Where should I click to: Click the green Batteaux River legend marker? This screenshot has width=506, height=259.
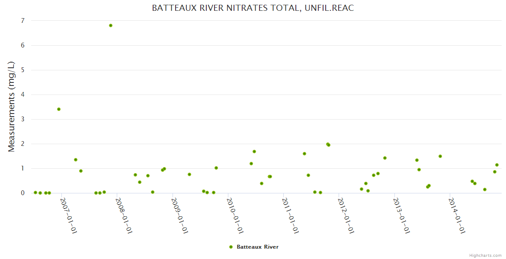(x=231, y=247)
